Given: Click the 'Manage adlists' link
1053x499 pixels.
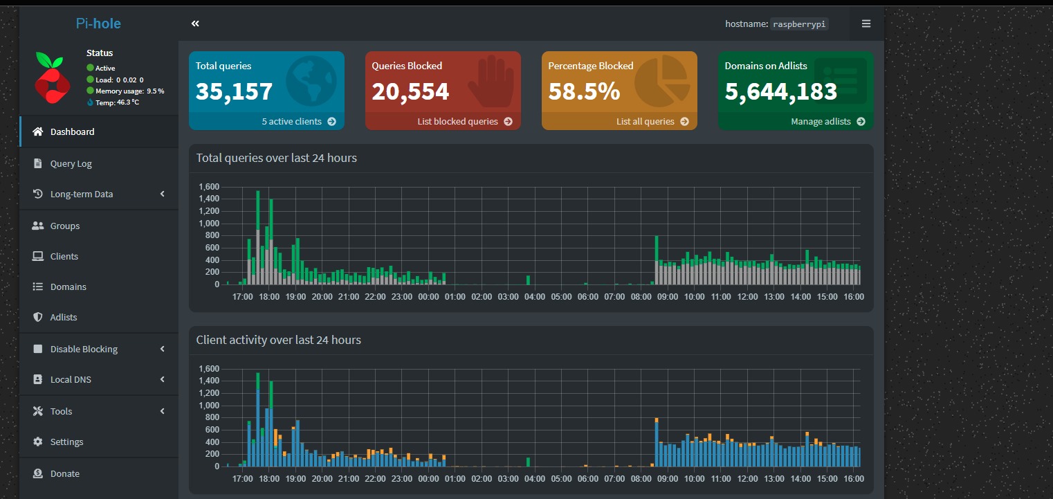Looking at the screenshot, I should coord(827,121).
